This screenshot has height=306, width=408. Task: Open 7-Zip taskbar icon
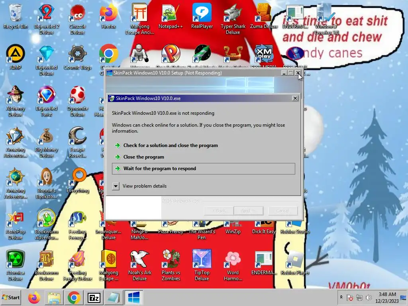click(x=94, y=297)
